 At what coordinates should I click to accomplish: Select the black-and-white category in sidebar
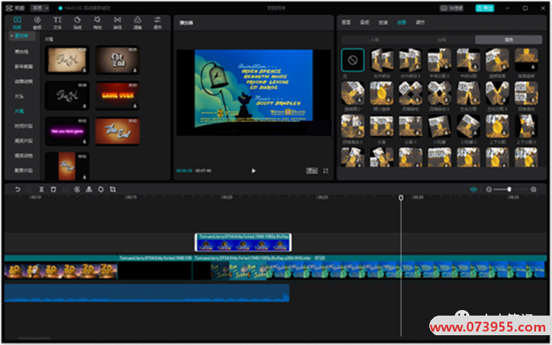tap(21, 51)
